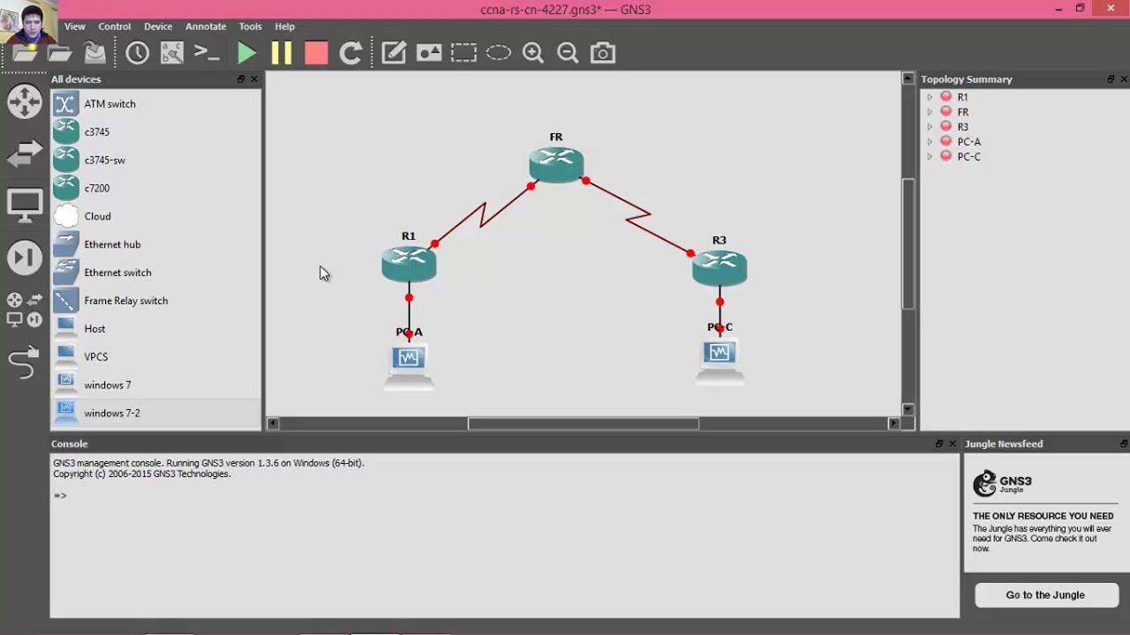Expand PC-C in Topology Summary

[x=930, y=157]
